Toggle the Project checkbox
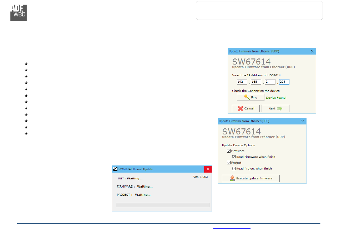The image size is (339, 235). (229, 163)
